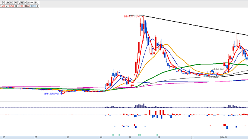This screenshot has height=139, width=248.
Task: Edit the 358 candle count field
Action: (7, 3)
